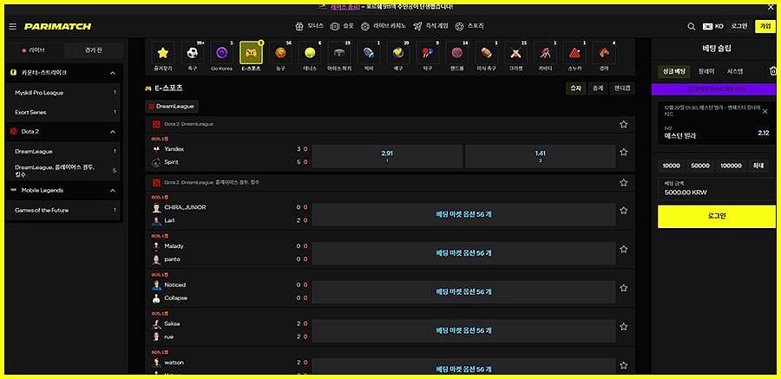Click the search magnifier icon

[691, 27]
